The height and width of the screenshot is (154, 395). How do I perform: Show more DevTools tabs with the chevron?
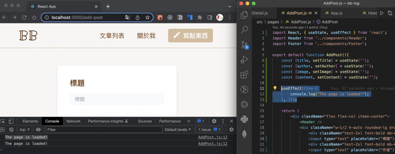pos(189,121)
